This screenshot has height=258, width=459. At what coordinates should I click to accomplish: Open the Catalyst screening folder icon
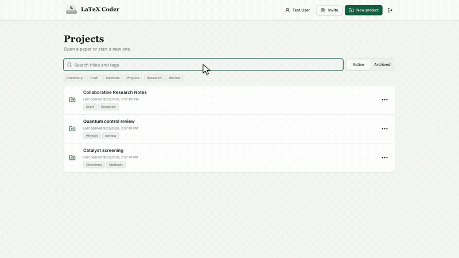tap(72, 158)
